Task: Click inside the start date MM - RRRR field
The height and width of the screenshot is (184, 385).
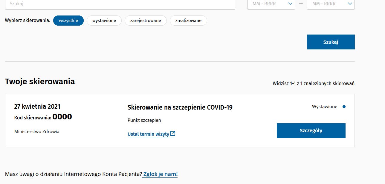Action: [265, 4]
